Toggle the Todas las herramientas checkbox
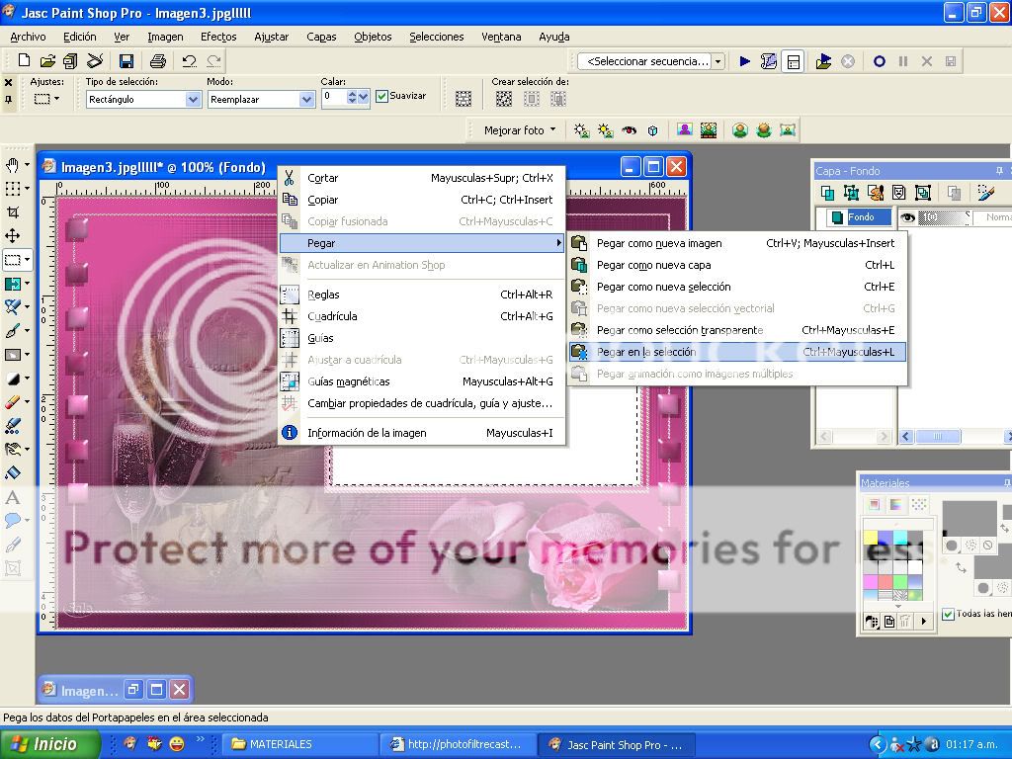This screenshot has height=759, width=1012. [948, 614]
